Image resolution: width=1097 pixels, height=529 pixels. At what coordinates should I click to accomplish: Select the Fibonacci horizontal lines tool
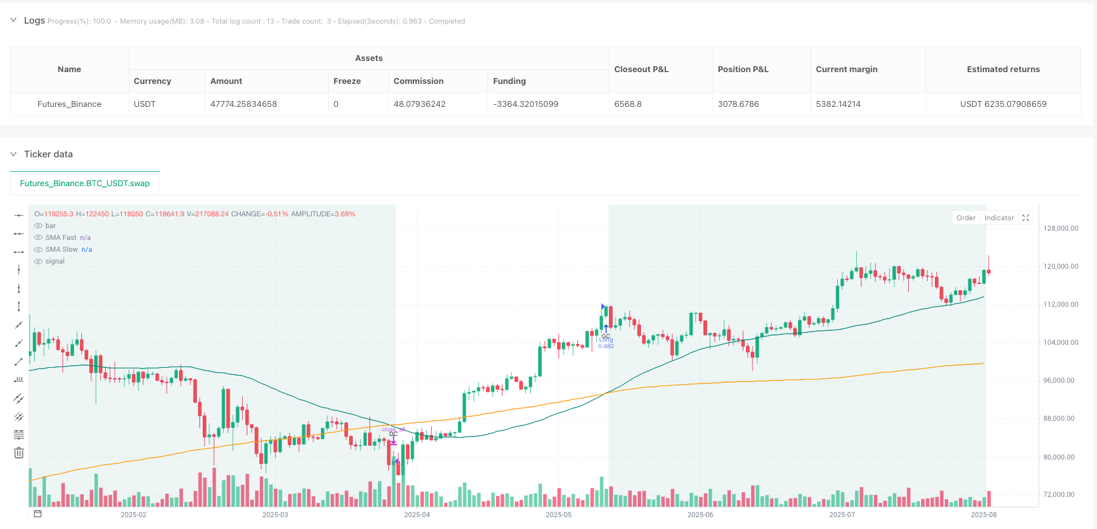(x=19, y=435)
